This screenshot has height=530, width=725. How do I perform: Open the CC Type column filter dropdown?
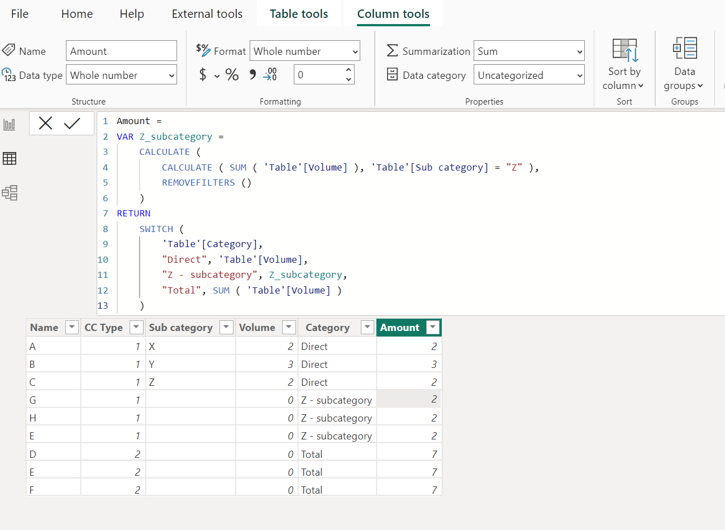tap(136, 327)
